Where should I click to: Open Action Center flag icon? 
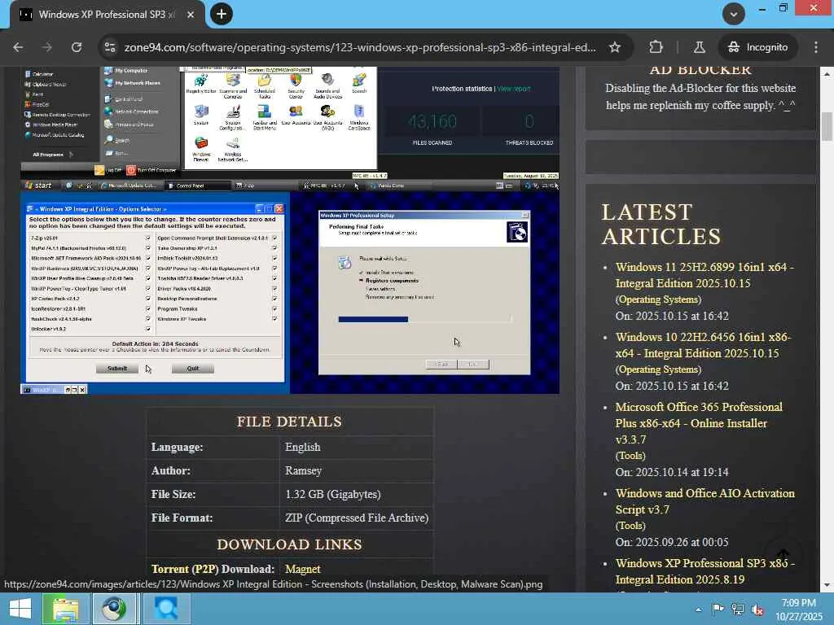[718, 610]
